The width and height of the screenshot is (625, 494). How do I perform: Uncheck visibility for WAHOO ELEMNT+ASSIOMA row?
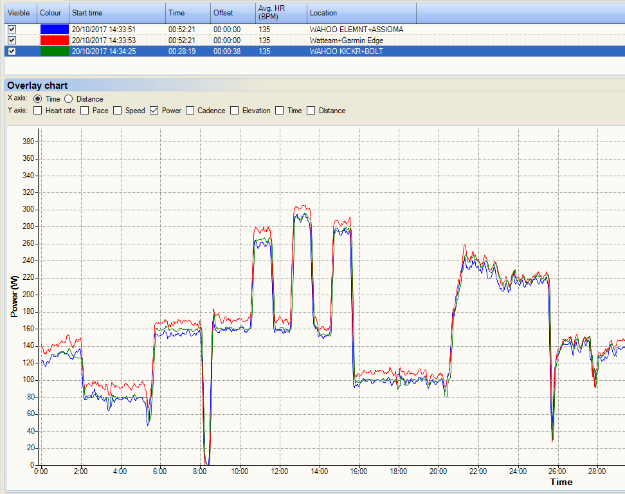[12, 29]
